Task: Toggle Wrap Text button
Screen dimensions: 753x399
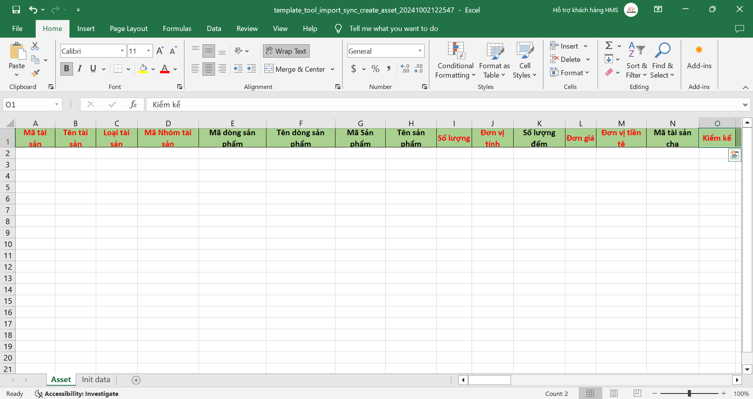Action: click(x=286, y=51)
